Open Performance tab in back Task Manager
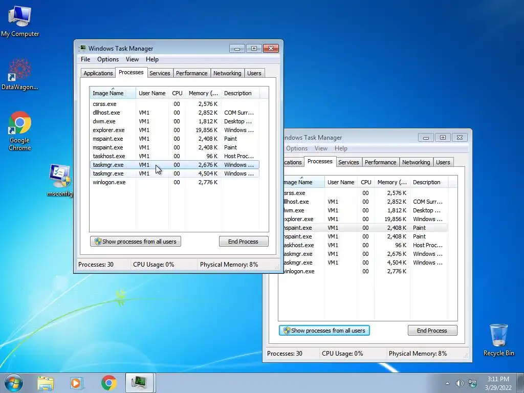 [x=381, y=162]
